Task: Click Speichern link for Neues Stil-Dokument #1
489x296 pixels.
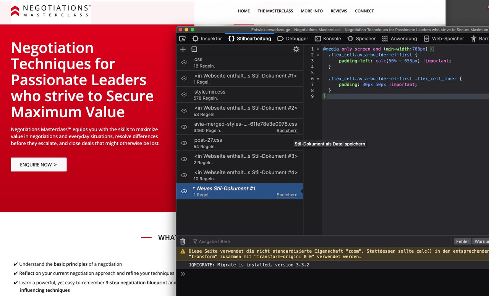Action: 287,195
